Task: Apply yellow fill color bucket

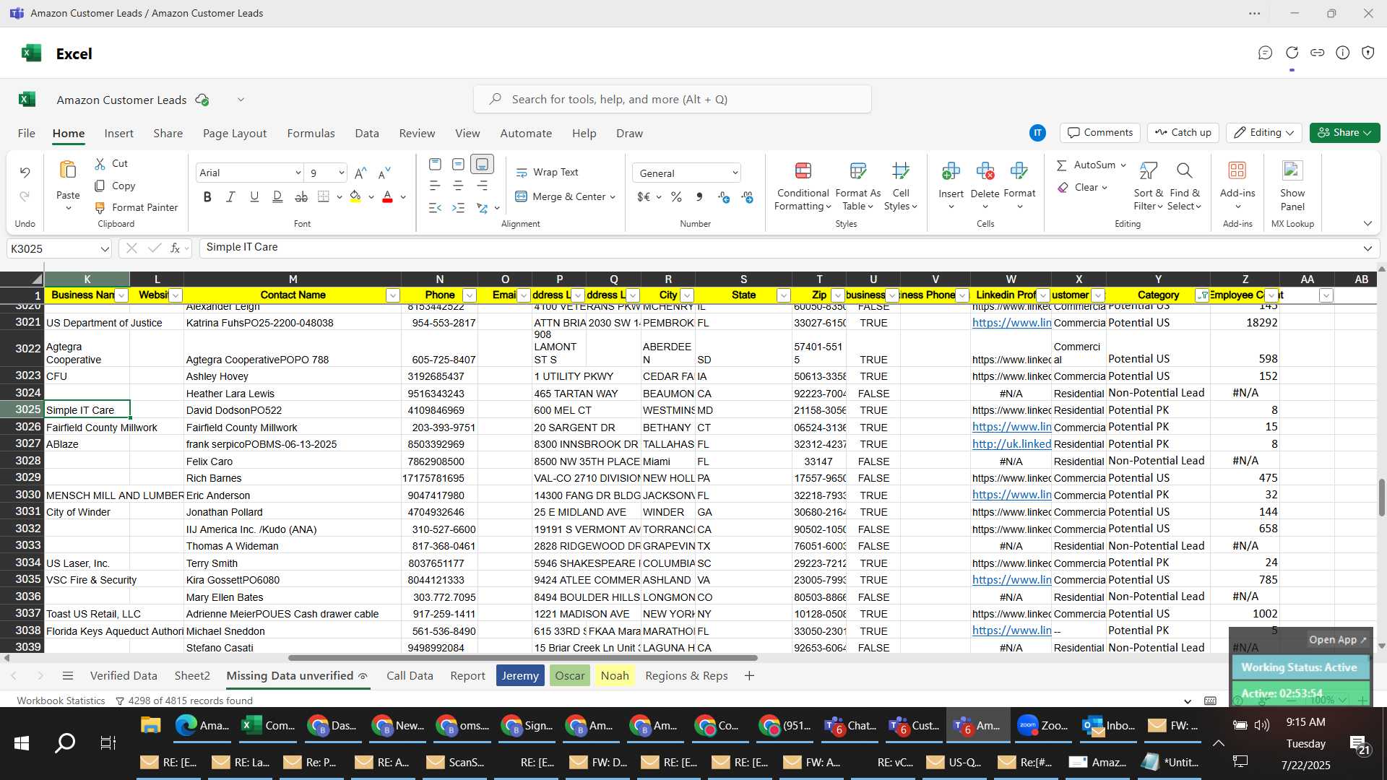Action: [x=355, y=197]
